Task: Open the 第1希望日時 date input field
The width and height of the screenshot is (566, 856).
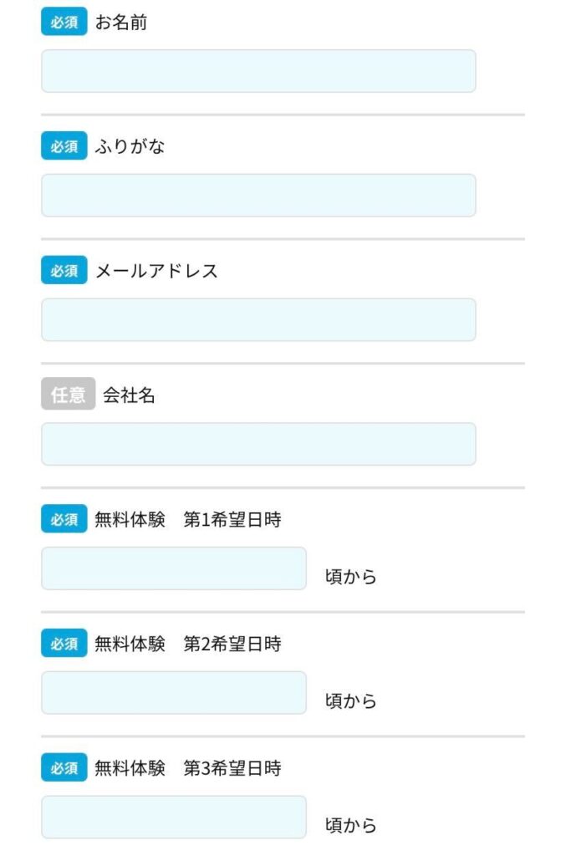Action: [174, 568]
